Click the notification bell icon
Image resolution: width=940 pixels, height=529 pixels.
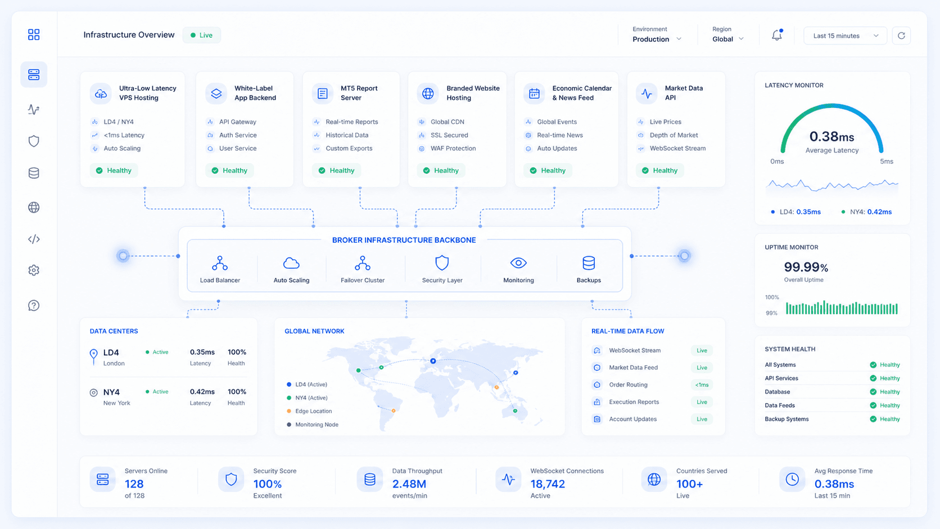(777, 35)
